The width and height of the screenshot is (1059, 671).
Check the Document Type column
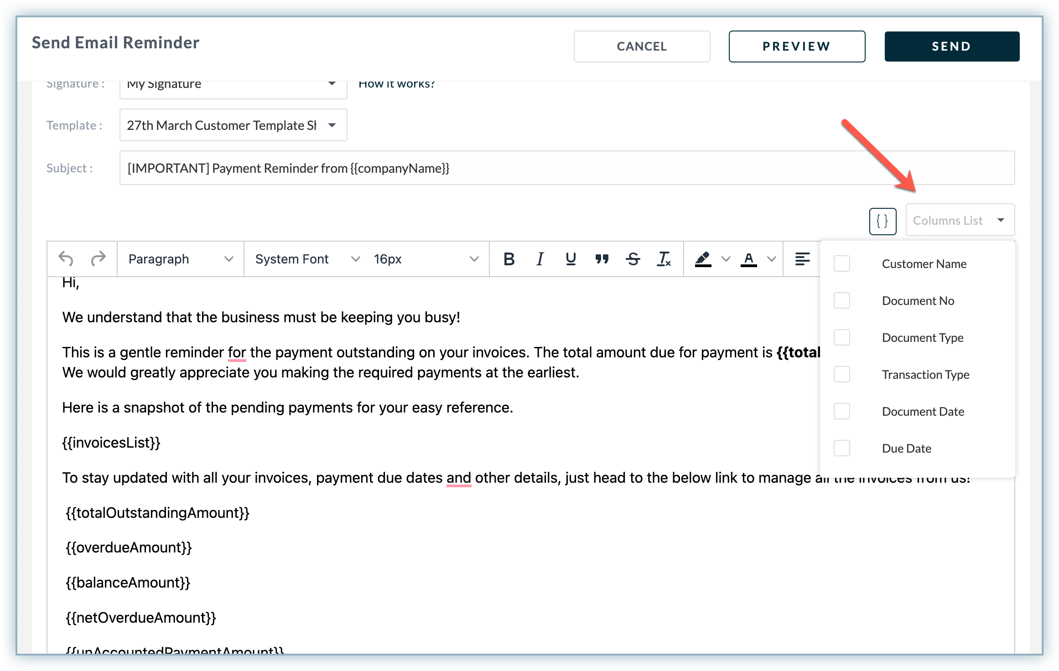[x=841, y=337]
